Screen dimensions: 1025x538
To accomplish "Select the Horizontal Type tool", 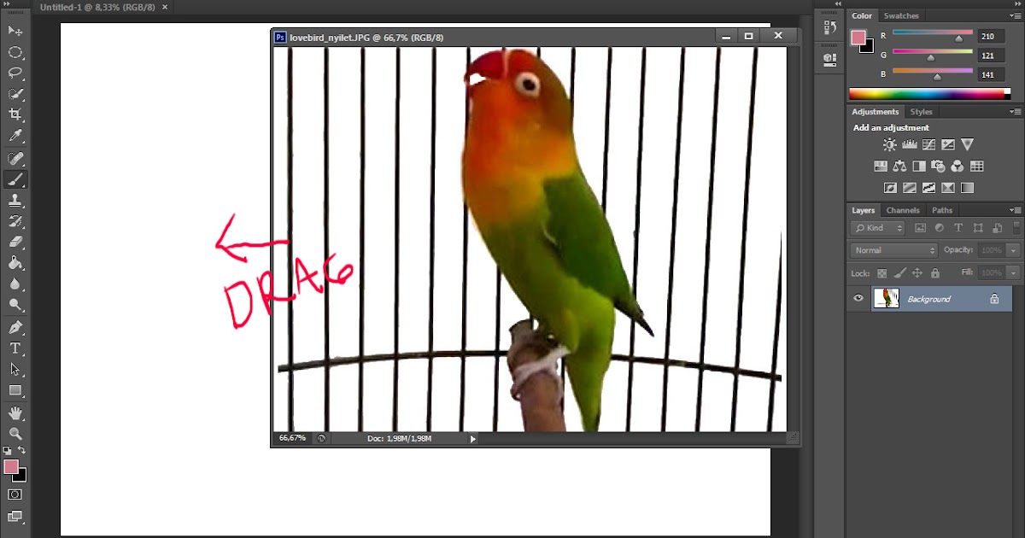I will pos(15,347).
